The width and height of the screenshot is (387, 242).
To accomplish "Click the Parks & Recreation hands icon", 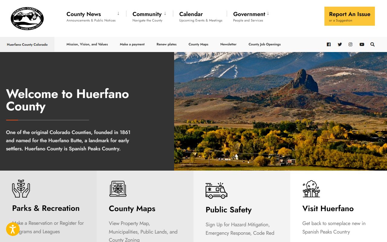I will 21,188.
